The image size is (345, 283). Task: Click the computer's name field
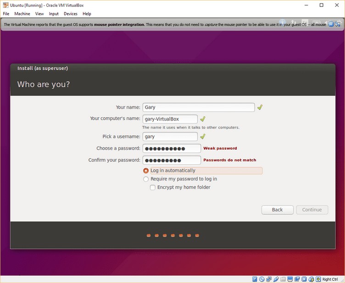[170, 119]
